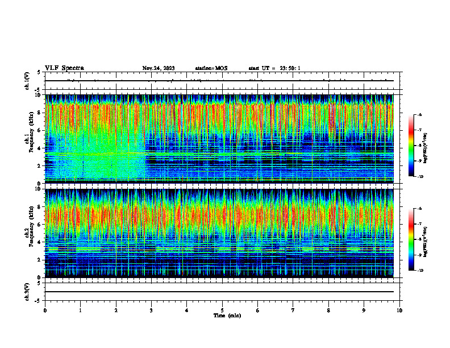Click the "-10" value on ch.1 color bar

(x=420, y=177)
